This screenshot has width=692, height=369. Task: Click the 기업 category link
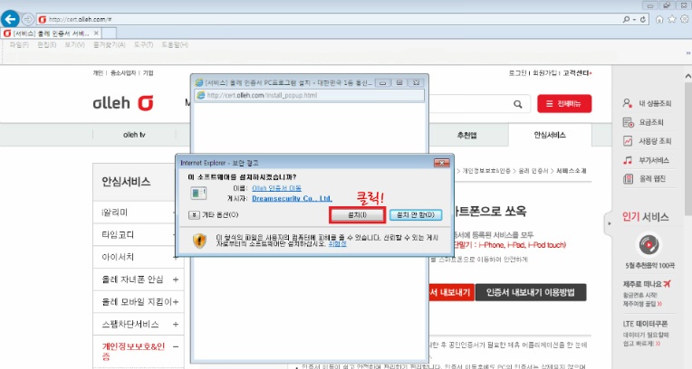click(x=149, y=73)
